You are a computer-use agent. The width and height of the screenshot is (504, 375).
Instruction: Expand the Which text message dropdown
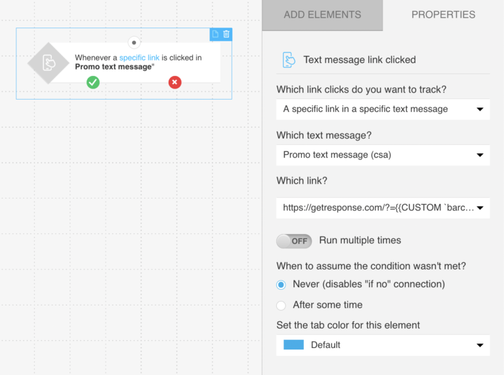[383, 155]
